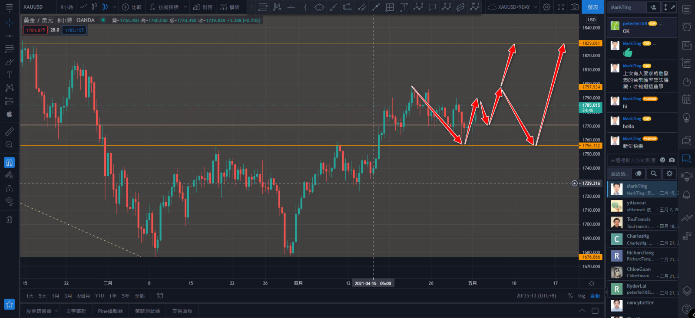Viewport: 695px width, 318px height.
Task: Activate the zoom in tool
Action: click(x=9, y=144)
